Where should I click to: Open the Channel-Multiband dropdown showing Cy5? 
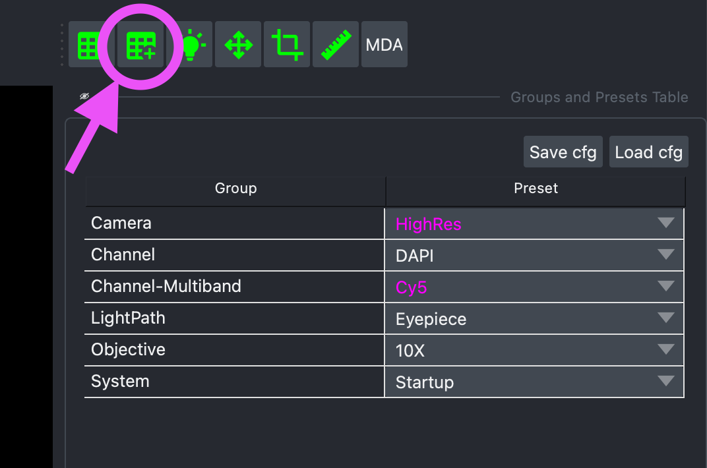pyautogui.click(x=534, y=287)
